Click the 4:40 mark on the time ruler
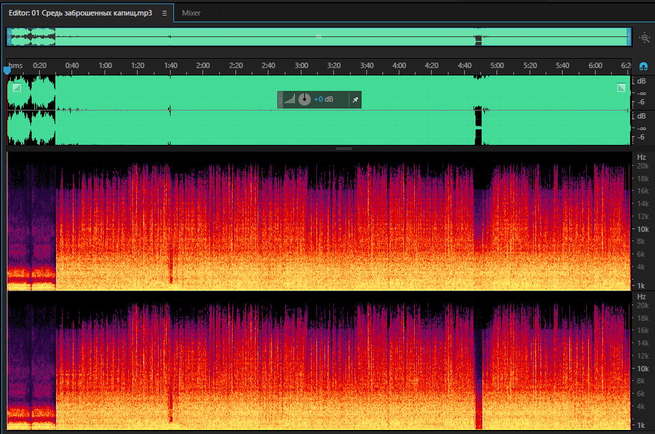The height and width of the screenshot is (434, 655). point(465,65)
